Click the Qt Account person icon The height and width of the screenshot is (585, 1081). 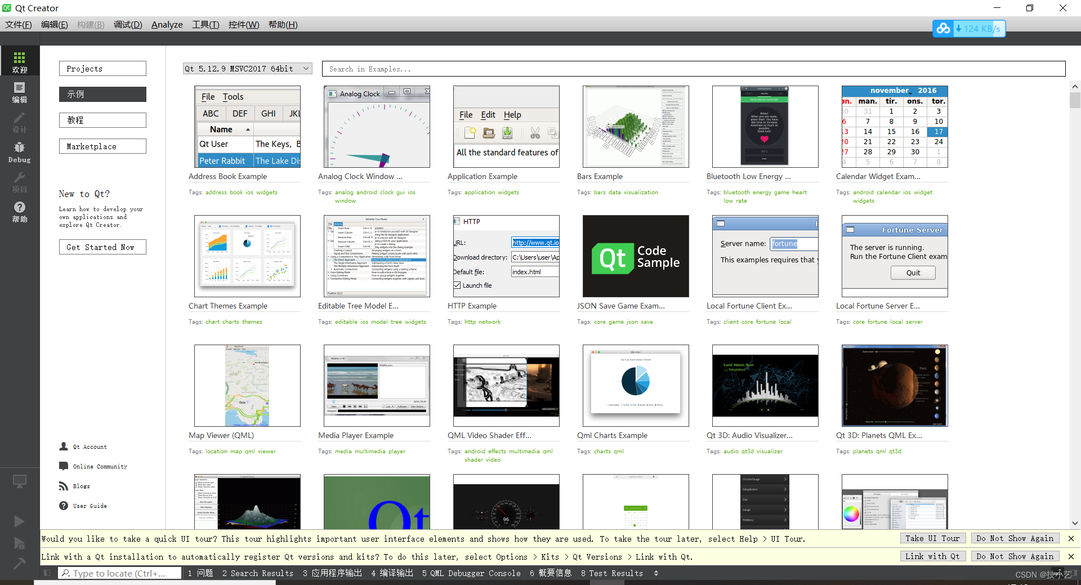64,446
